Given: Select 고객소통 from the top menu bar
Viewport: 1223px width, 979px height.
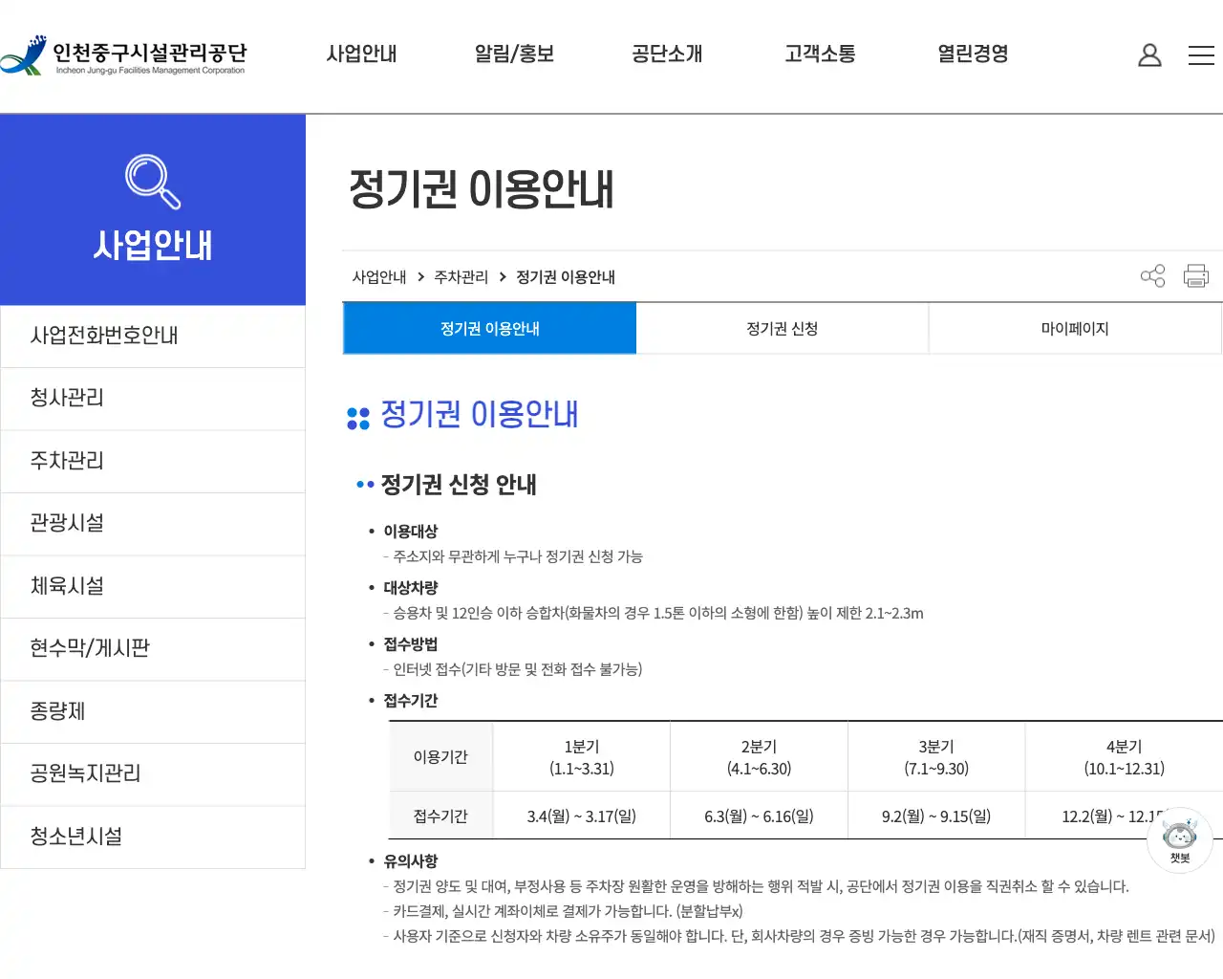Looking at the screenshot, I should 819,54.
